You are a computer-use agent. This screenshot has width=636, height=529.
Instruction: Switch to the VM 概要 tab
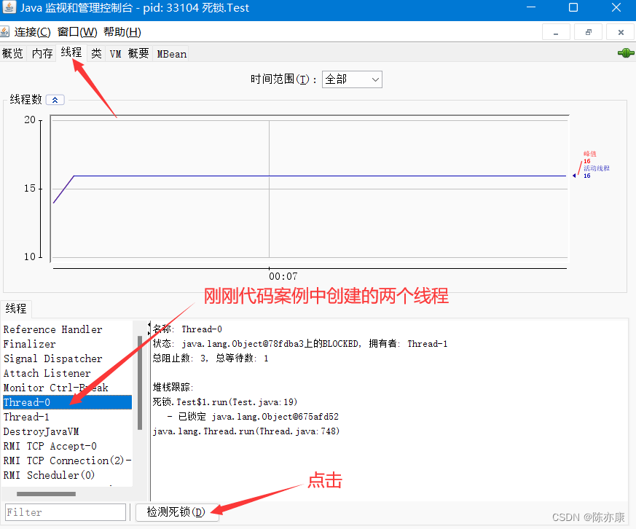click(x=130, y=53)
